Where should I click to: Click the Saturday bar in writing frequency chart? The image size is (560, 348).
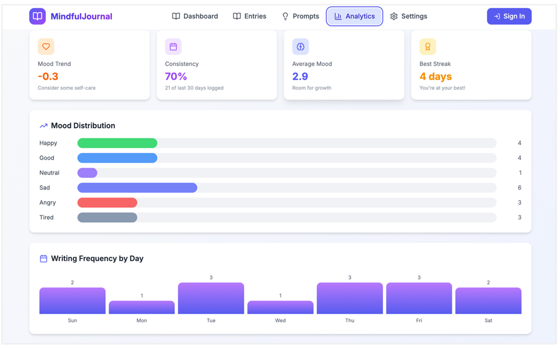(x=488, y=300)
